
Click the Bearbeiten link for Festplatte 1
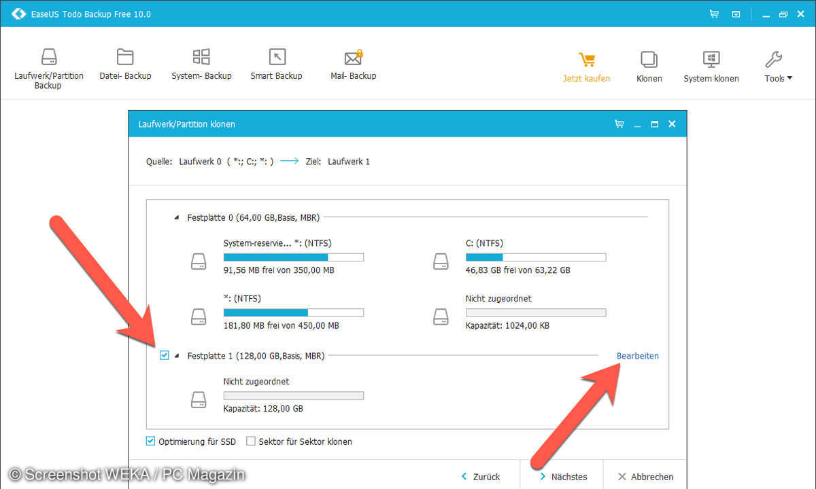[x=638, y=356]
